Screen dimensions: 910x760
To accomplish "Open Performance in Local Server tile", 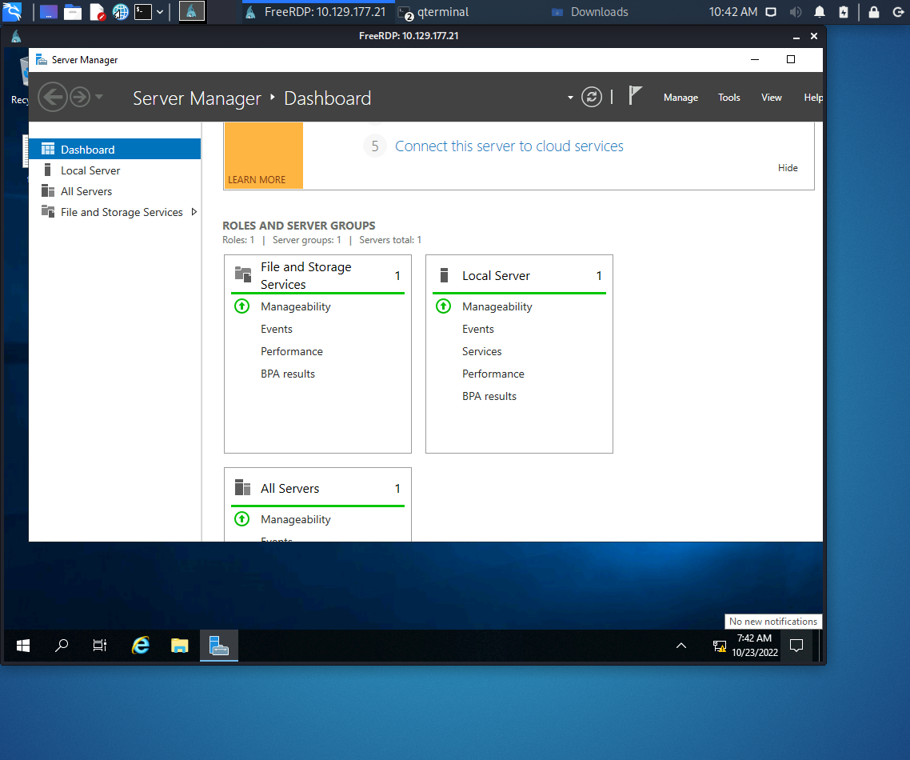I will click(493, 374).
